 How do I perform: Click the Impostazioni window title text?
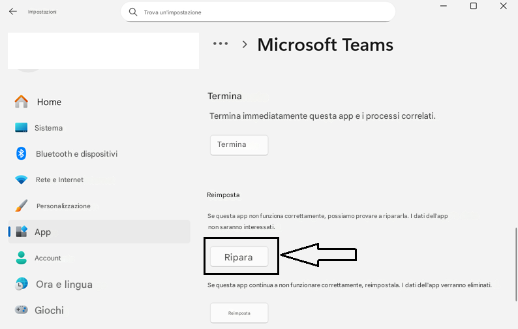click(42, 12)
